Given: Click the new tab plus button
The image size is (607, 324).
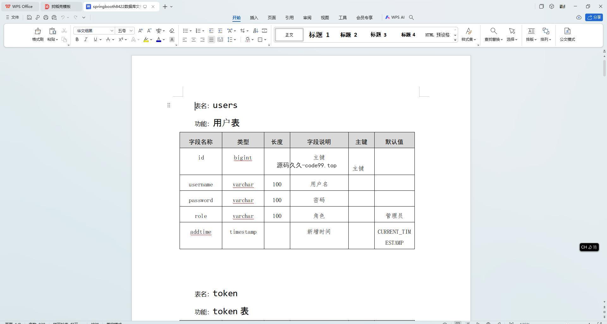Looking at the screenshot, I should (165, 6).
